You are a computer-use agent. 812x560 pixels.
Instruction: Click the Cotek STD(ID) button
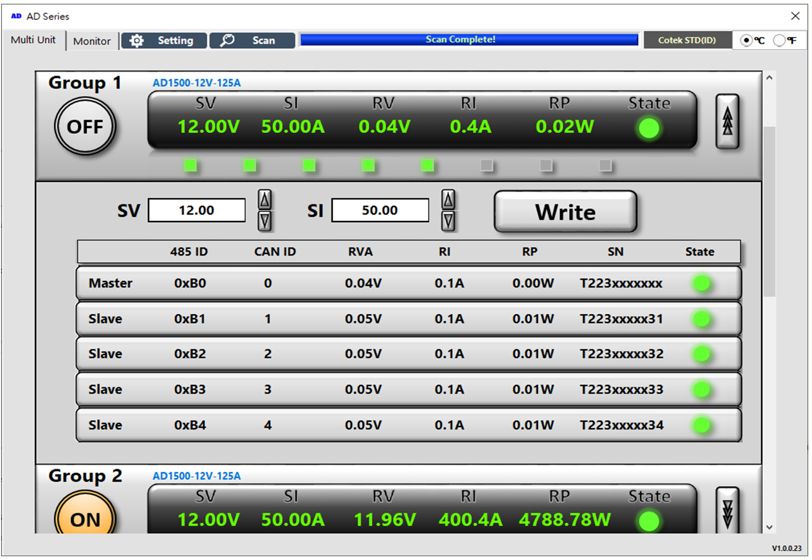click(687, 40)
